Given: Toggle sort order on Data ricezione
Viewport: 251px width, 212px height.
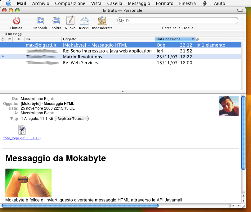Looking at the screenshot, I should coord(175,39).
